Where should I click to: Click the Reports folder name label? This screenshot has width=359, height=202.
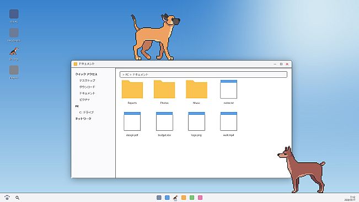coord(132,103)
